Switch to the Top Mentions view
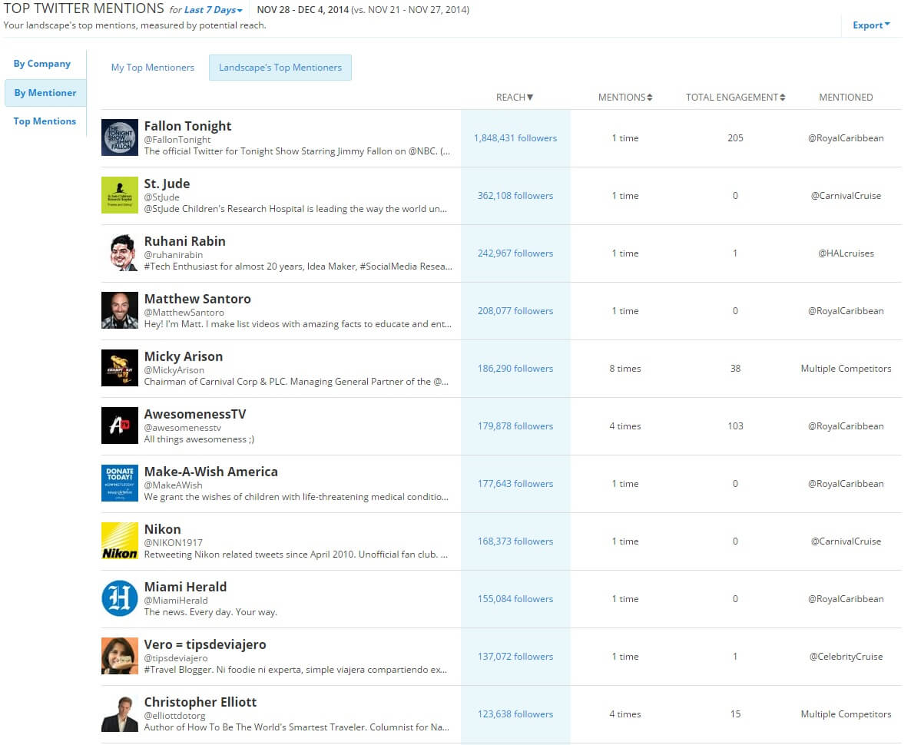This screenshot has height=745, width=911. click(45, 121)
